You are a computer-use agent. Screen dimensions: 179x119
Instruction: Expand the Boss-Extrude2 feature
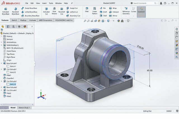pyautogui.click(x=1, y=87)
